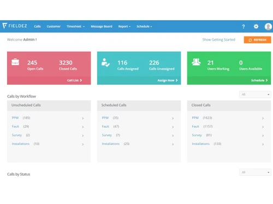
Task: Open the Message Board page
Action: click(102, 27)
